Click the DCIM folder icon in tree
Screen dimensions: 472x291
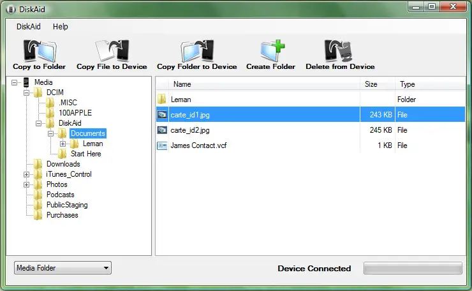(x=38, y=93)
